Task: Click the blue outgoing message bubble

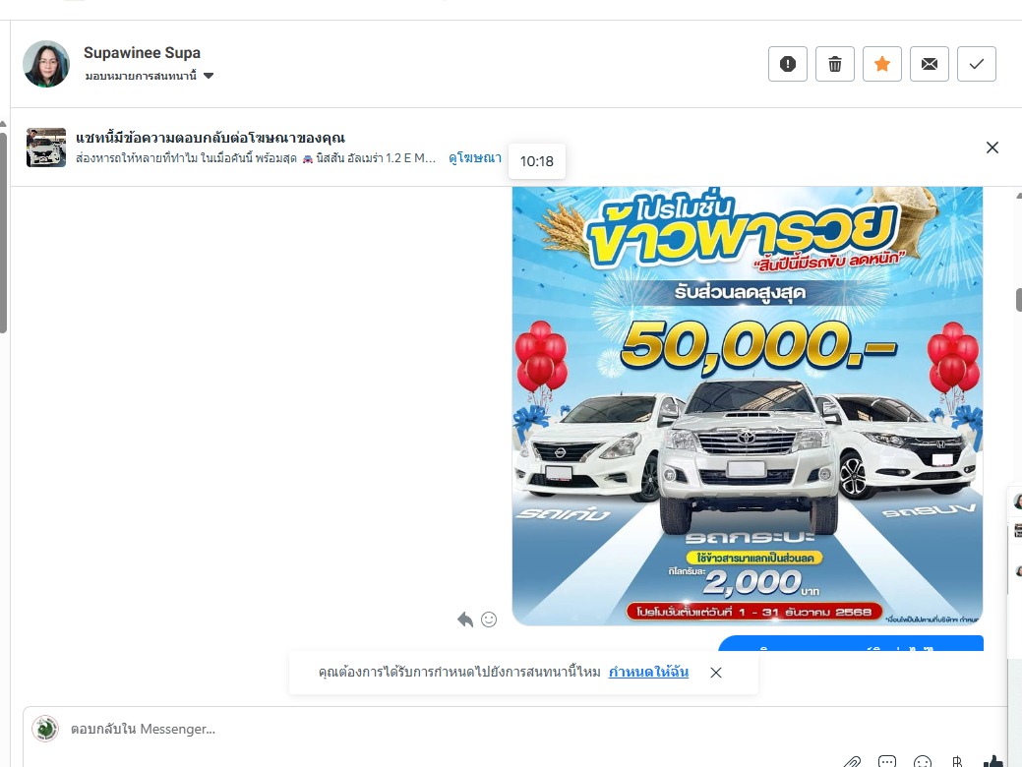Action: coord(851,643)
